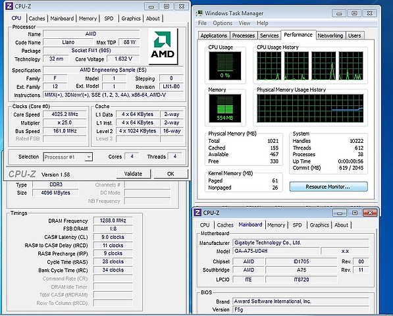Click the Revision value LN1-B0

pyautogui.click(x=171, y=87)
